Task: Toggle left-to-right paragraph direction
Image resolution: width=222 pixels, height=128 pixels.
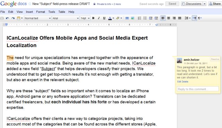Action: point(194,18)
